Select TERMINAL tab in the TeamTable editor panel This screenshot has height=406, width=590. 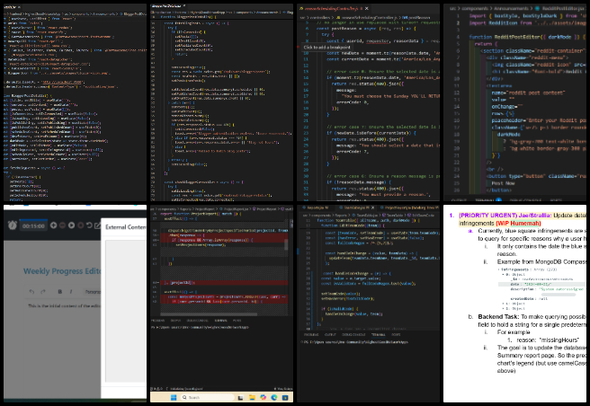(378, 334)
